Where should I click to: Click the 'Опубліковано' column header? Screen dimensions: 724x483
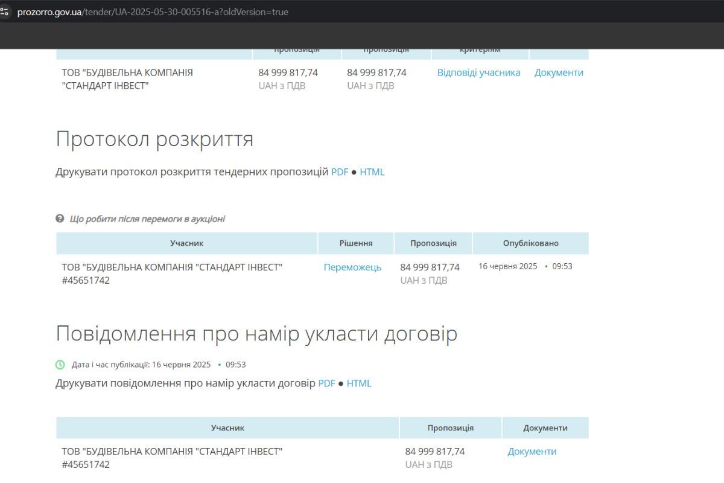531,243
